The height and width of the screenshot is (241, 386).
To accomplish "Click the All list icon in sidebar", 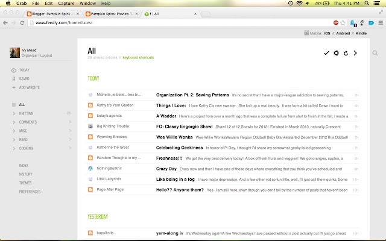I will 14,105.
